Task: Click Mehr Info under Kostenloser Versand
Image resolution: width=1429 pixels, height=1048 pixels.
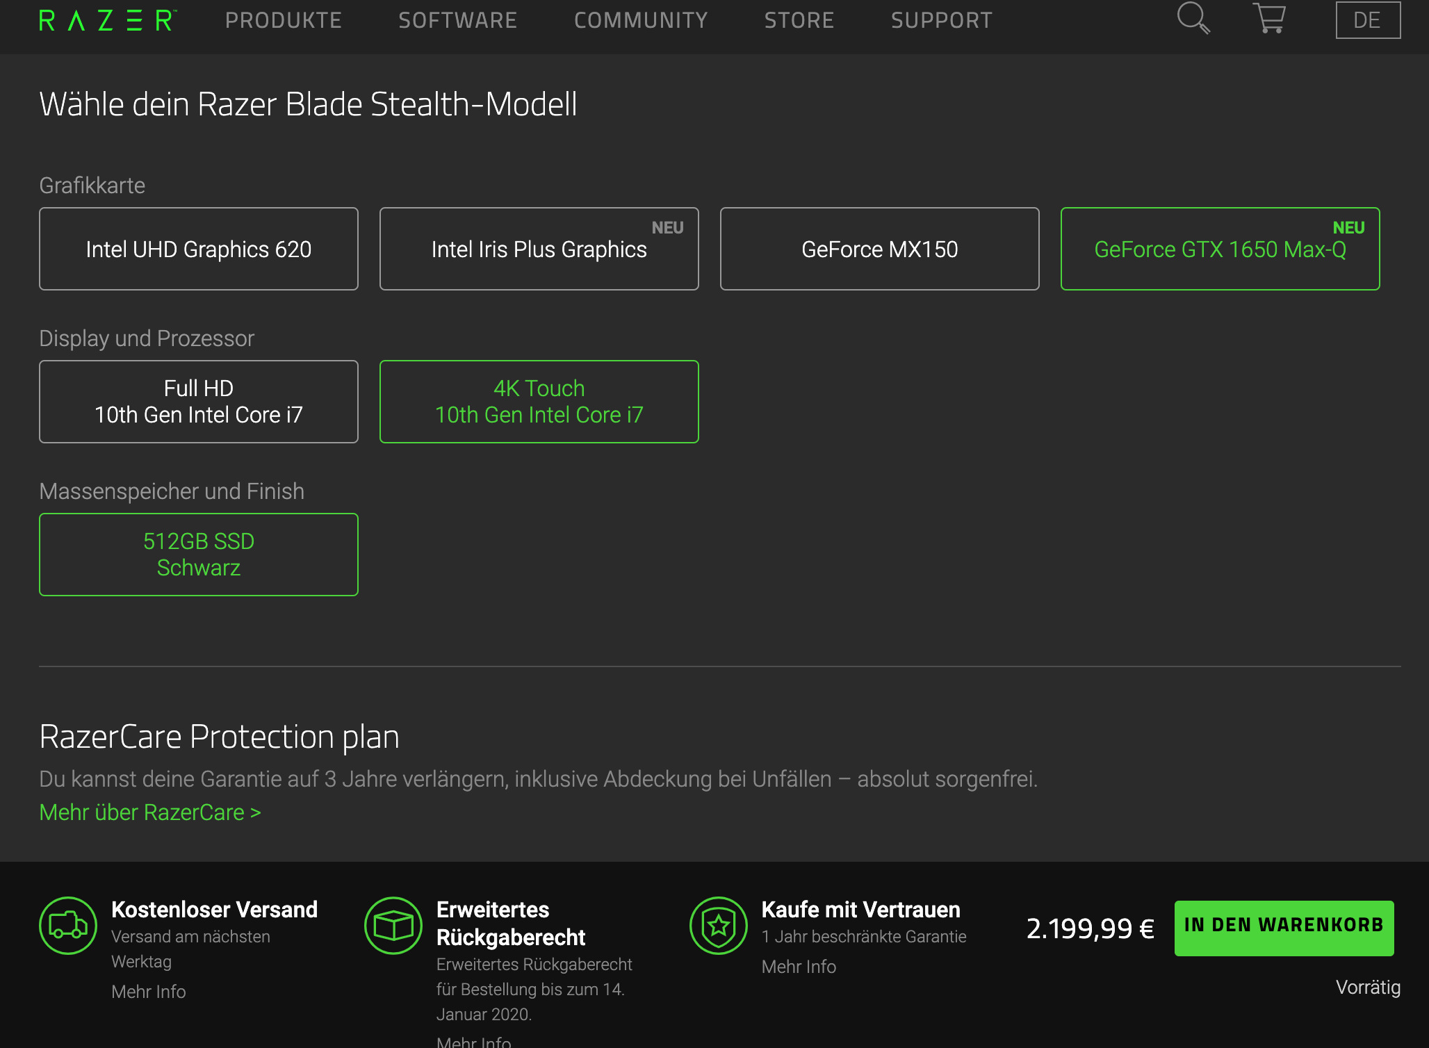Action: coord(148,992)
